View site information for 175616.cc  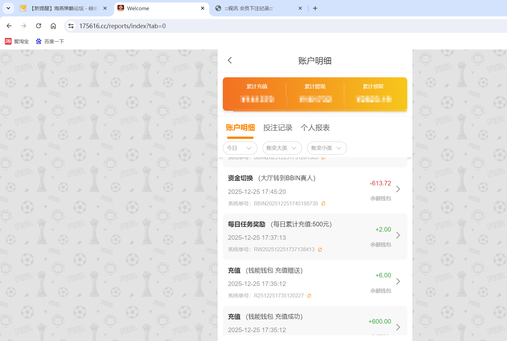(71, 26)
